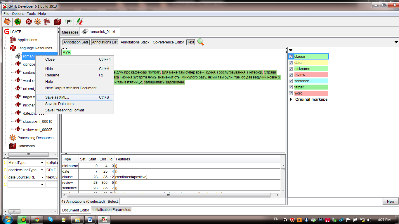Select review.xml_0000F in resources tree

point(37,129)
